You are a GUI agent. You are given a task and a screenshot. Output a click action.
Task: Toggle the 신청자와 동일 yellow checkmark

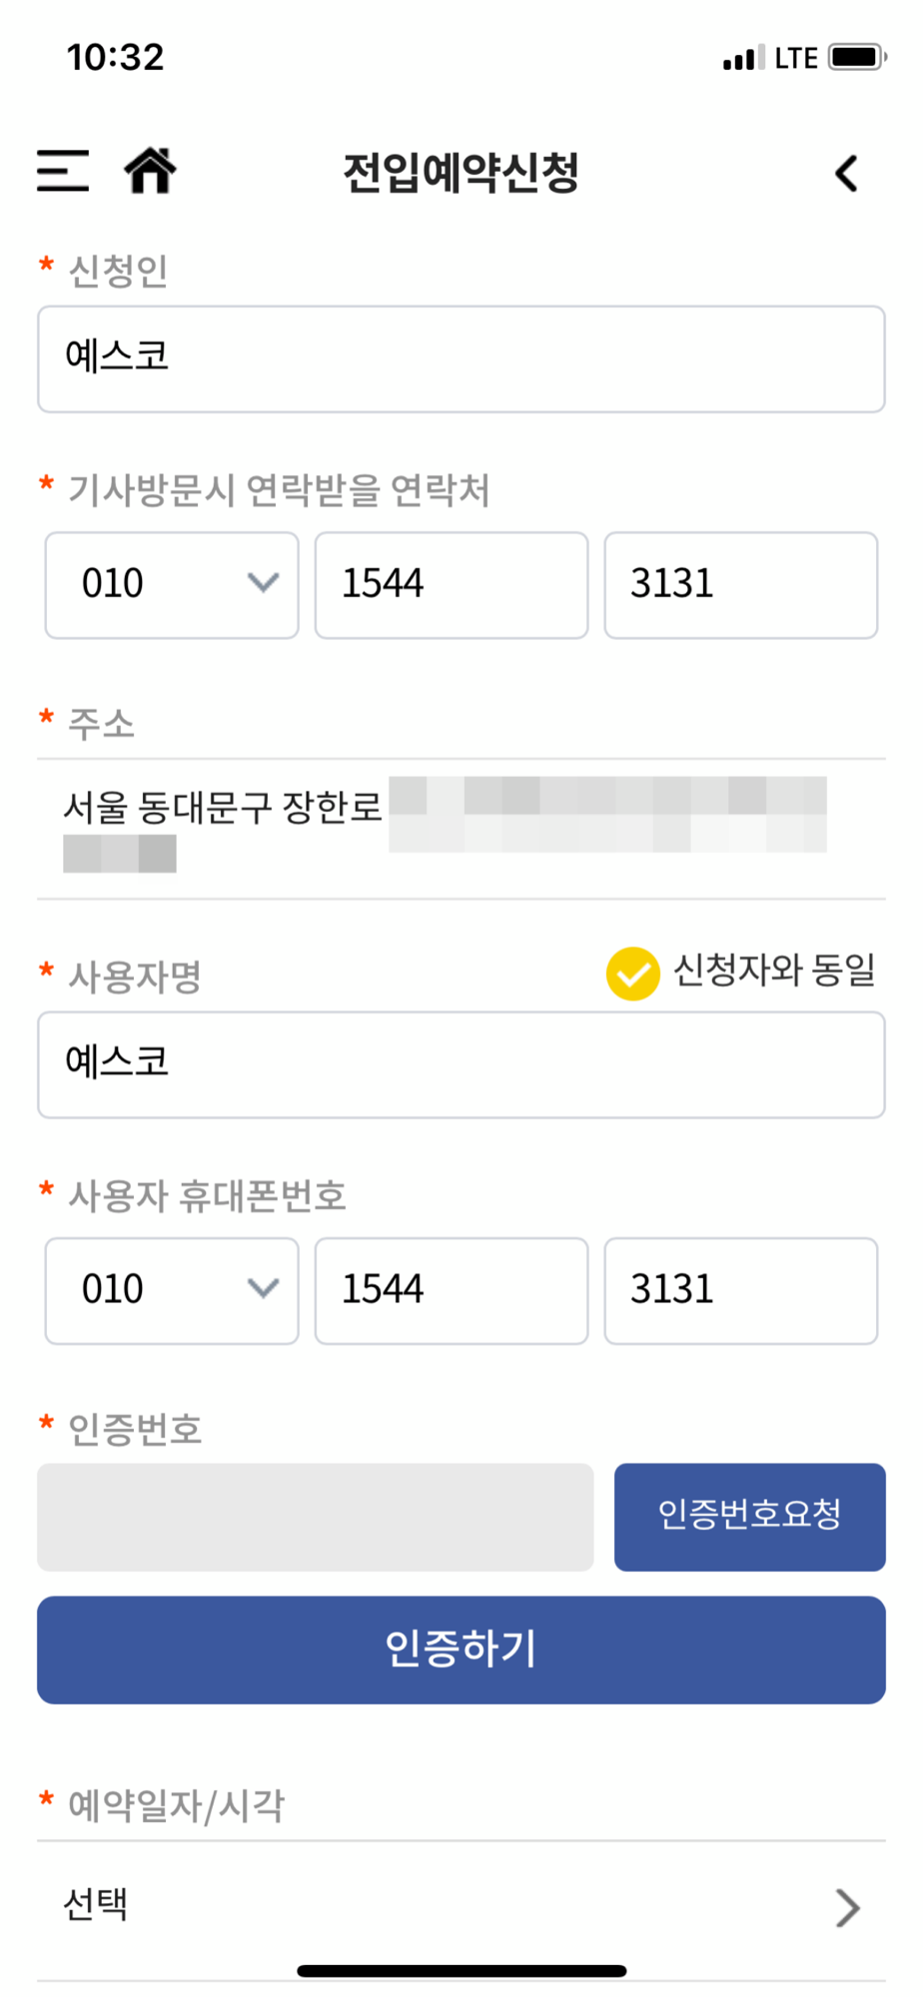pyautogui.click(x=632, y=974)
